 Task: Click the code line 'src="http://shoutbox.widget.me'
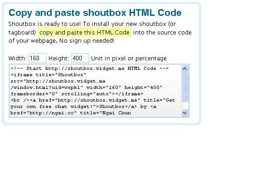click(x=58, y=81)
